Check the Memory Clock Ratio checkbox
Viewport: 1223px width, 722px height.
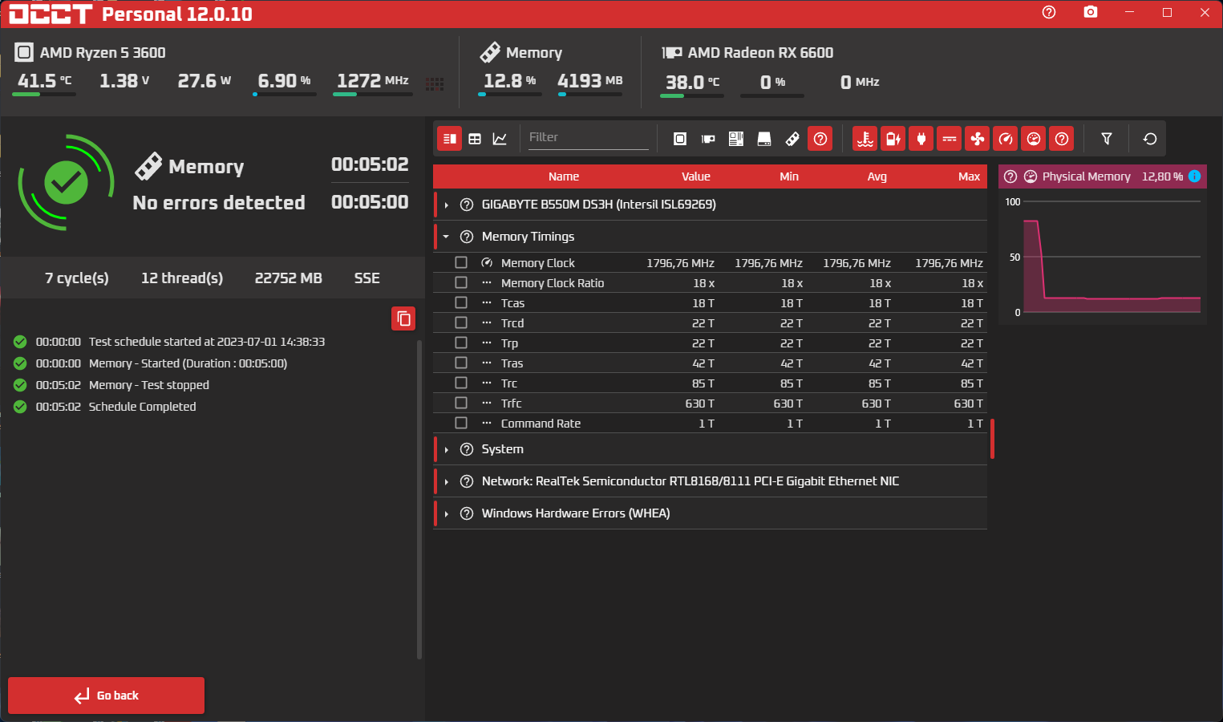(x=461, y=282)
